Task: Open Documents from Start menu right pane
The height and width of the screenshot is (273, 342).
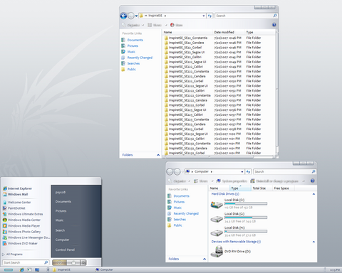Action: (x=63, y=202)
